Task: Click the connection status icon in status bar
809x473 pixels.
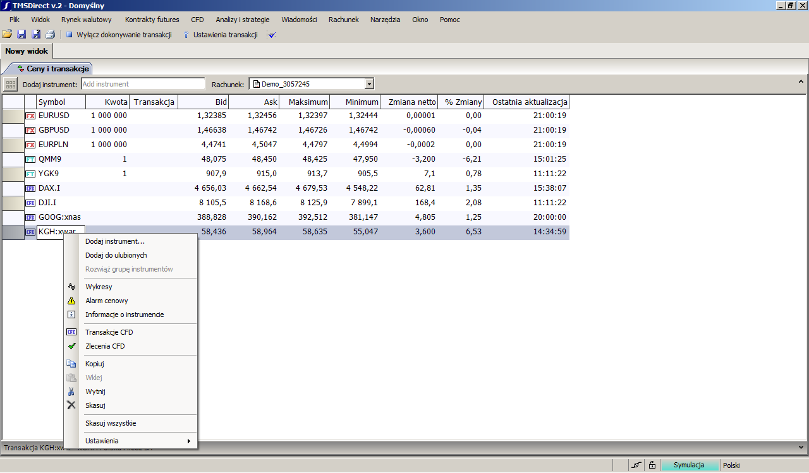Action: pyautogui.click(x=636, y=465)
